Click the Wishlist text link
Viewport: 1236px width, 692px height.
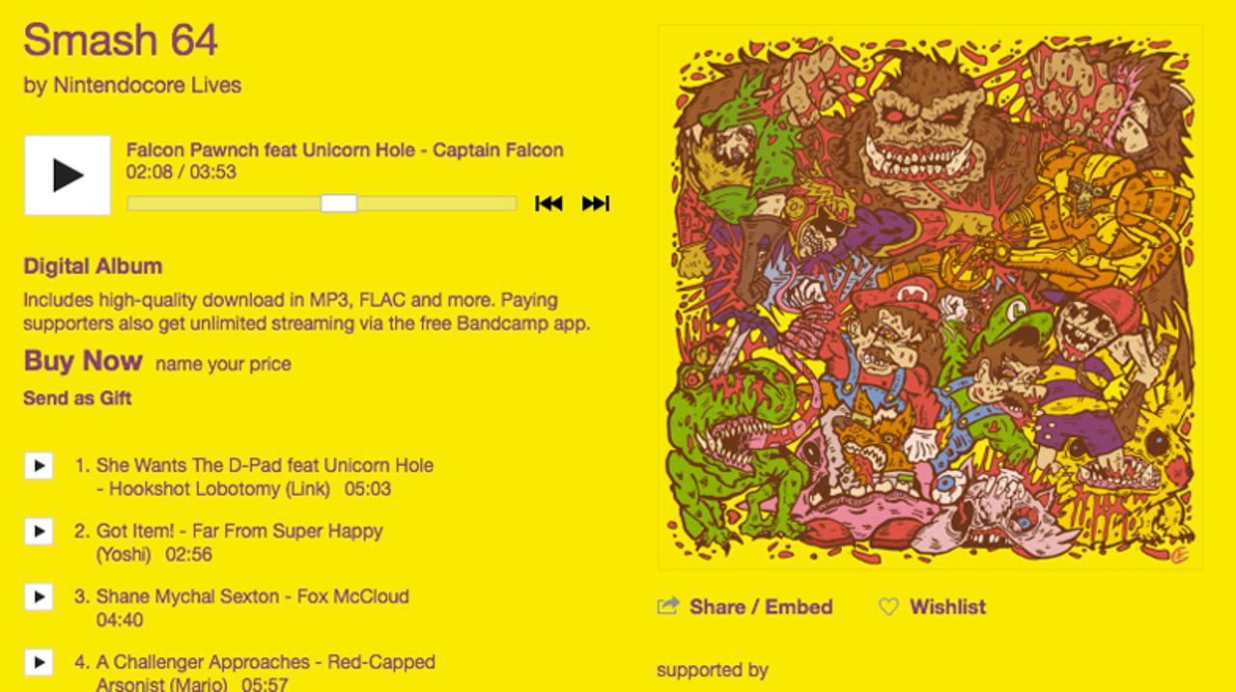pos(947,607)
